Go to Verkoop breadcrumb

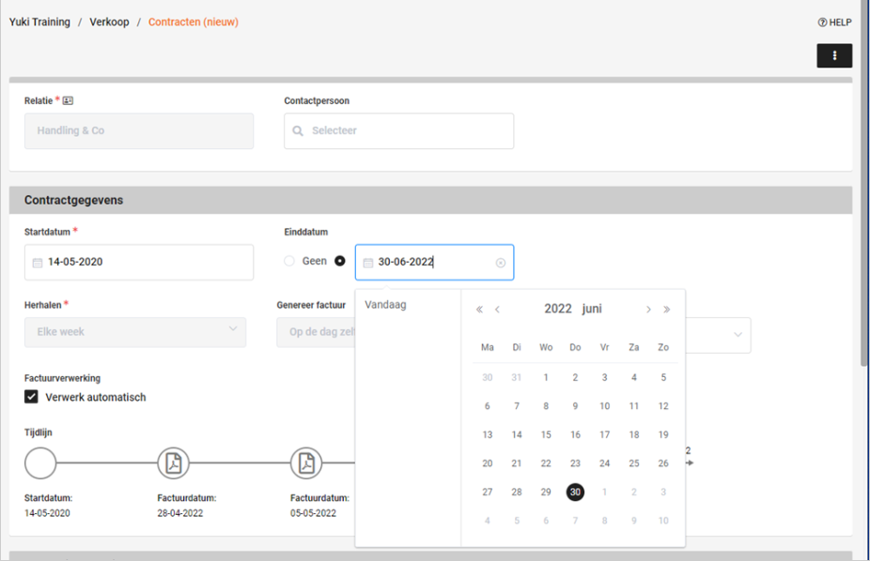click(109, 23)
